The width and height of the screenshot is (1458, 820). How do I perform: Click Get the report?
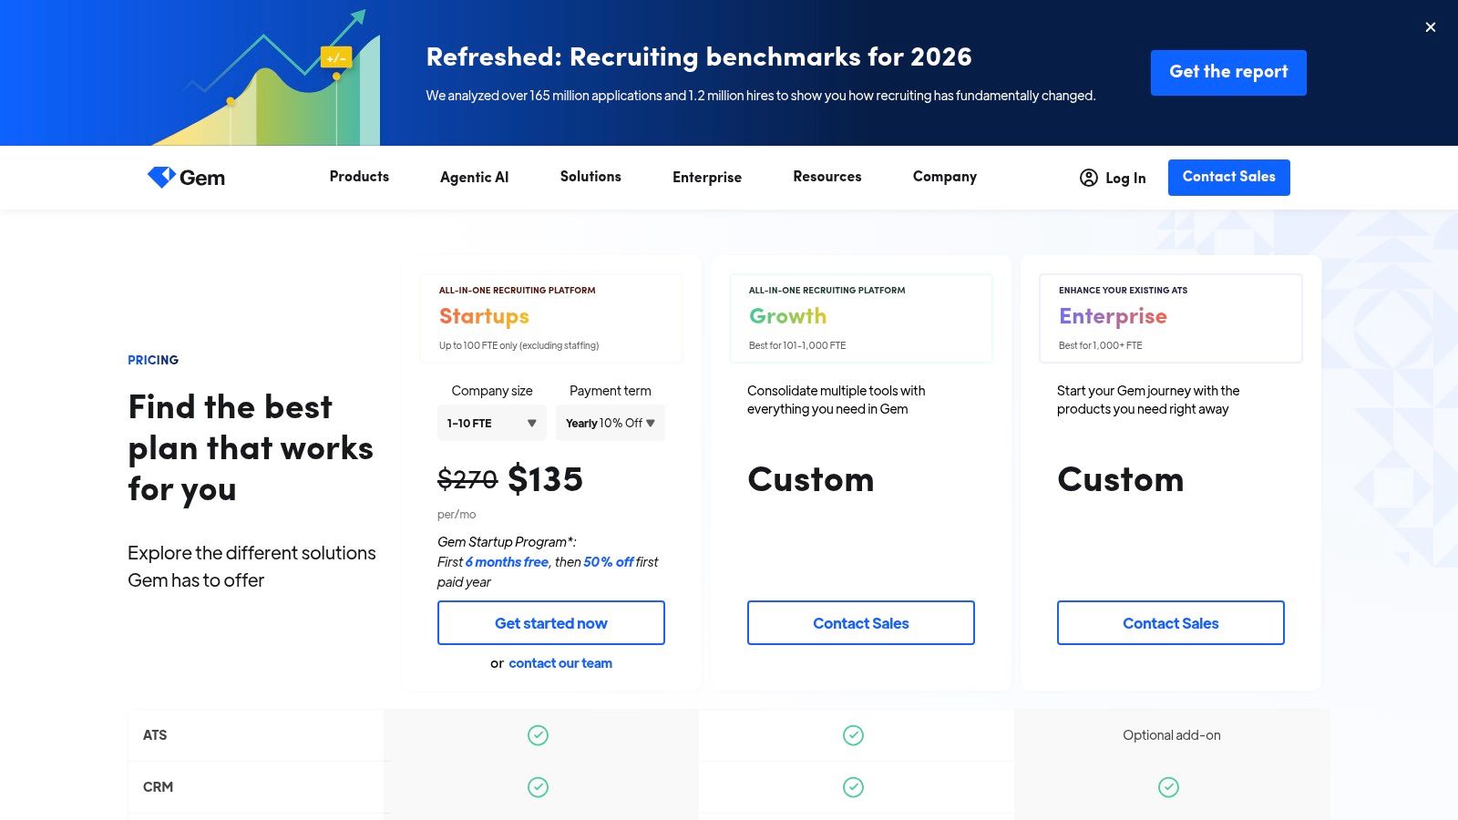point(1228,72)
